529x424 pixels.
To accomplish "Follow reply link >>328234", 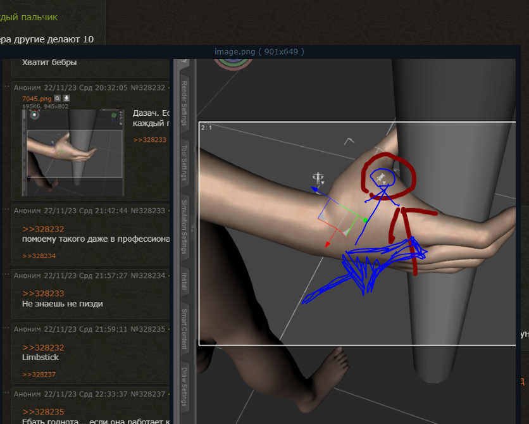I will tap(39, 256).
